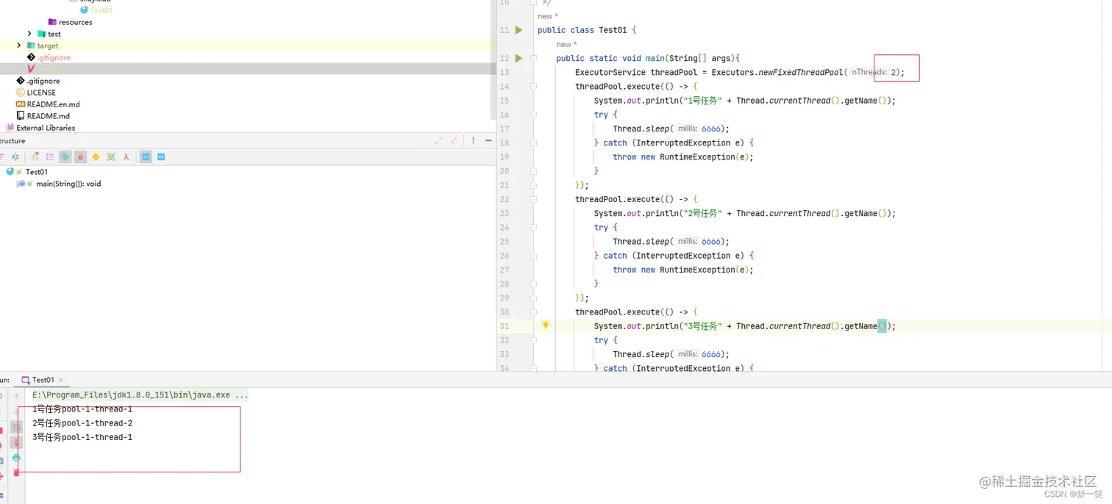The width and height of the screenshot is (1112, 504).
Task: Select the red .gitignore file
Action: pos(49,57)
